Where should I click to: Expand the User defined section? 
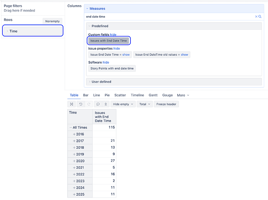point(102,82)
